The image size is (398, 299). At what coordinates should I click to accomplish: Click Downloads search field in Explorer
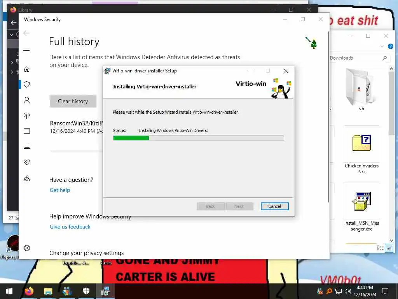pyautogui.click(x=360, y=58)
